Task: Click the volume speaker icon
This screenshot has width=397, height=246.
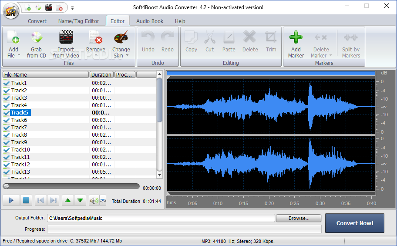Action: pyautogui.click(x=94, y=201)
